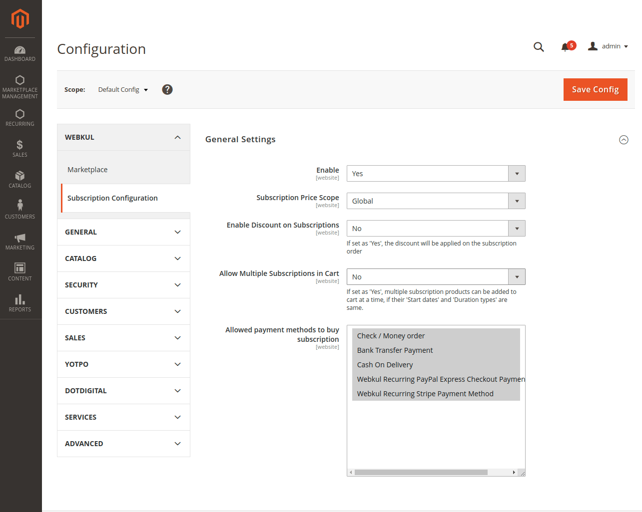This screenshot has width=642, height=512.
Task: Expand the SECURITY configuration section
Action: pyautogui.click(x=124, y=285)
